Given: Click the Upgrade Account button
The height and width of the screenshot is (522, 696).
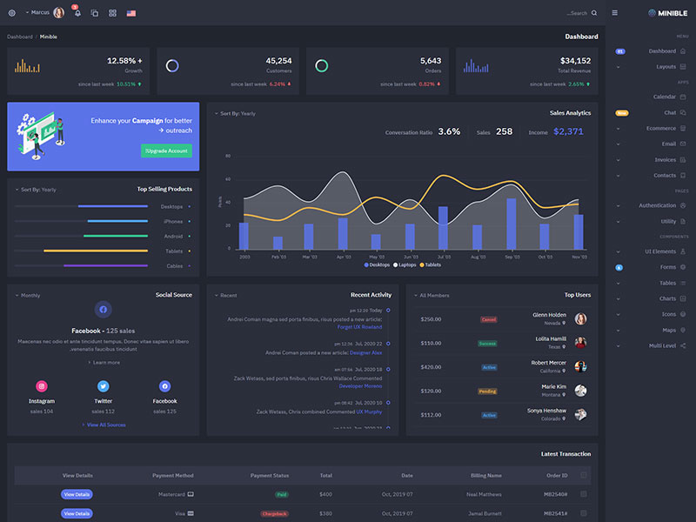Looking at the screenshot, I should 166,151.
